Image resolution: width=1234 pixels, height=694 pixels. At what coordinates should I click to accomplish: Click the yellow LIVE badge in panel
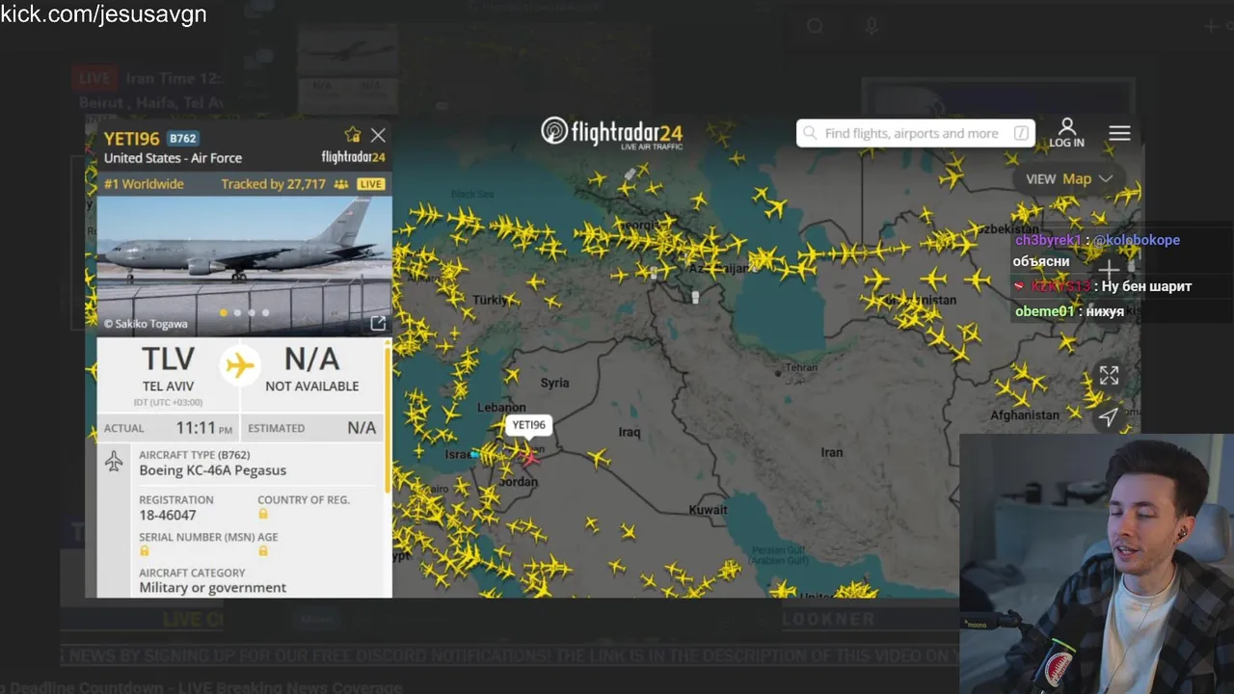(x=371, y=184)
